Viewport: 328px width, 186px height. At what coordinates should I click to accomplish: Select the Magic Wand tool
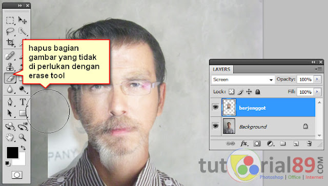pos(23,32)
